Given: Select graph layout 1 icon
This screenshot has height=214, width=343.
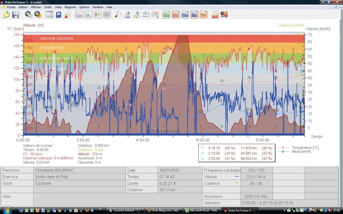Looking at the screenshot, I should coord(166,14).
